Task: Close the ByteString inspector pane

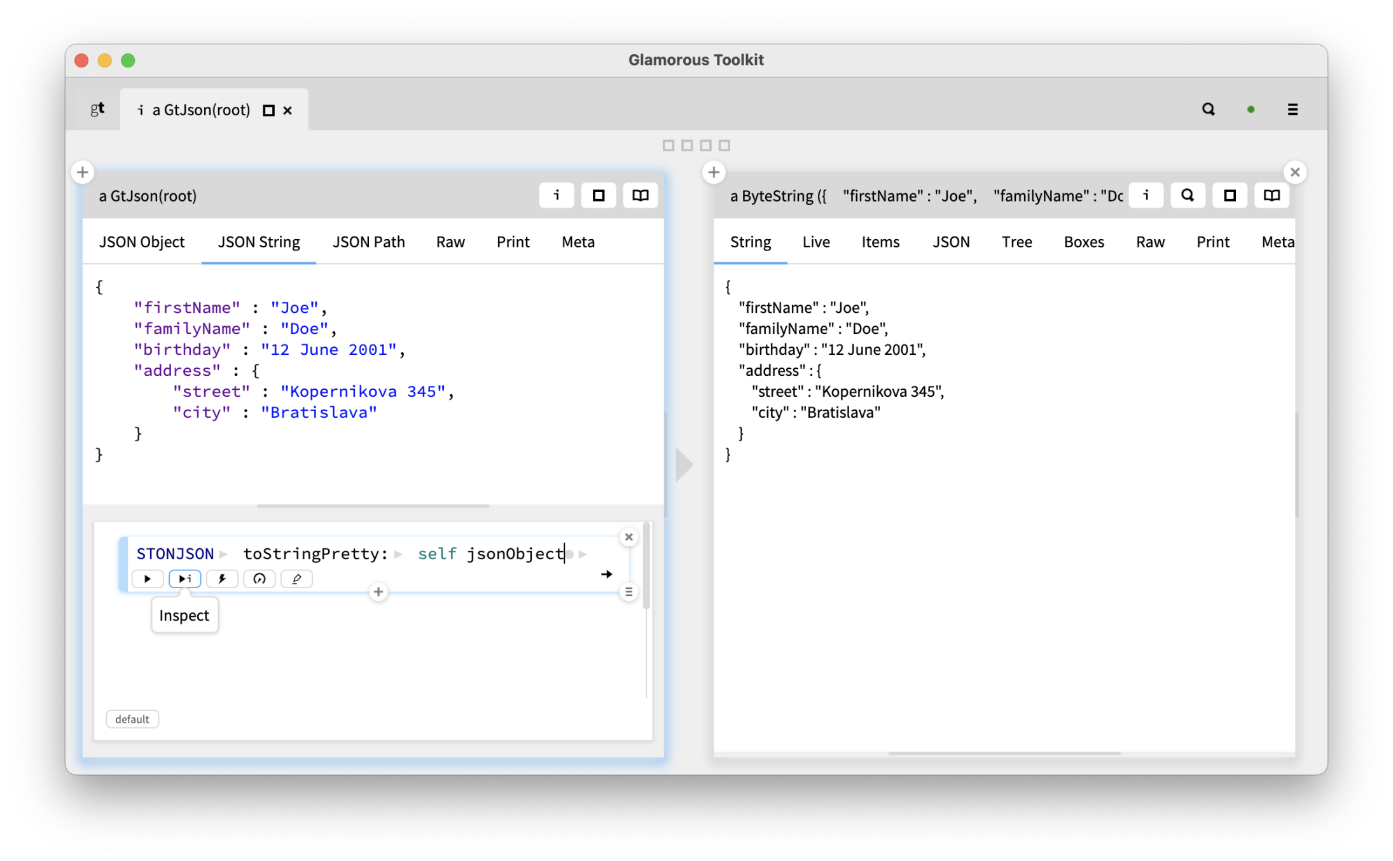Action: coord(1294,172)
